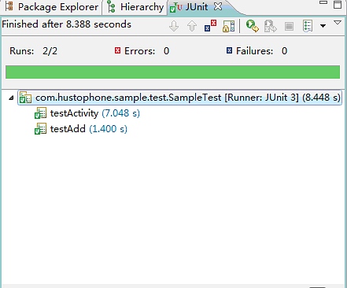Viewport: 347px width, 288px height.
Task: Open test run history icon
Action: [x=308, y=26]
